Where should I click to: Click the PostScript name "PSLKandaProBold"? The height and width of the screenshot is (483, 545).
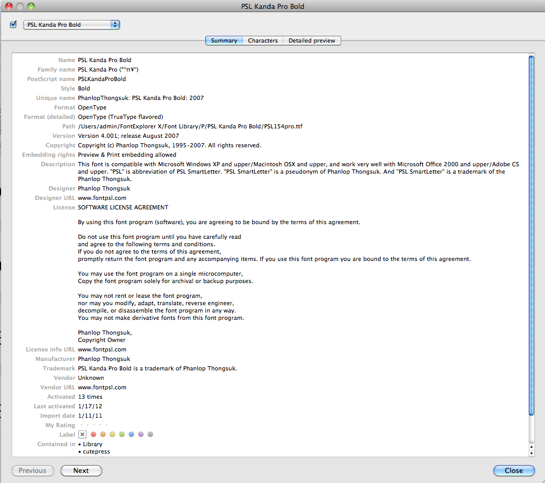(x=102, y=79)
